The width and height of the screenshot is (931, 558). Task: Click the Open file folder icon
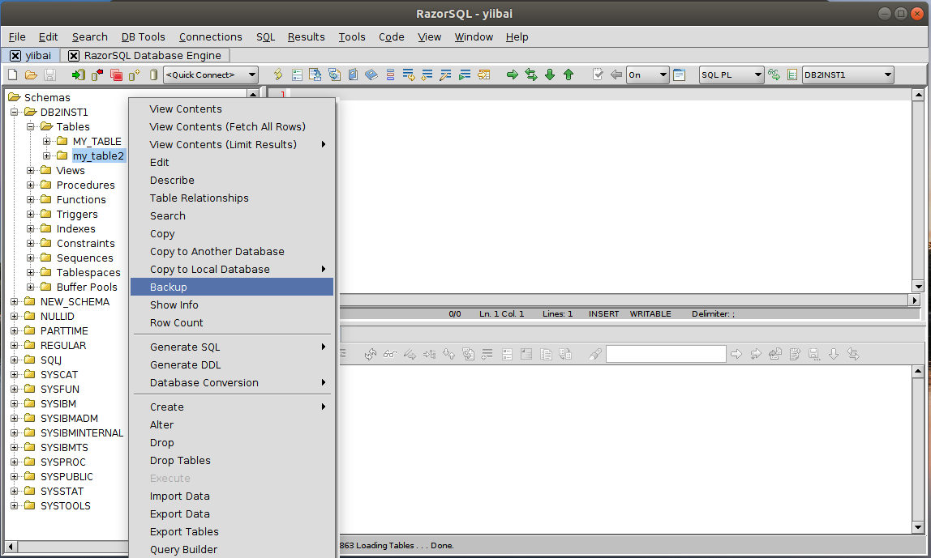tap(31, 75)
